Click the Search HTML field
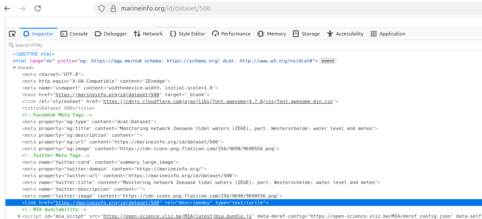This screenshot has height=219, width=482. coord(127,45)
